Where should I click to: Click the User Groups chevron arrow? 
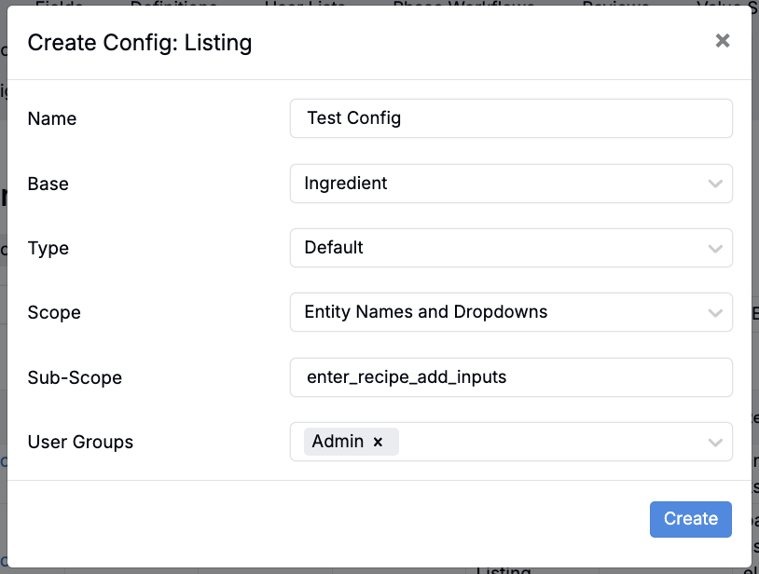(x=715, y=442)
